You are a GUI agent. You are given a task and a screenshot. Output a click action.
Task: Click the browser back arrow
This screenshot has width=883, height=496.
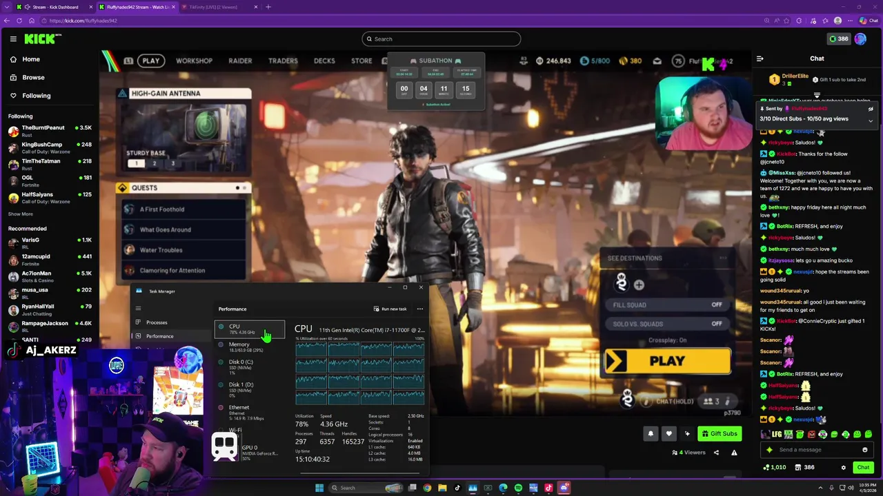pyautogui.click(x=7, y=21)
